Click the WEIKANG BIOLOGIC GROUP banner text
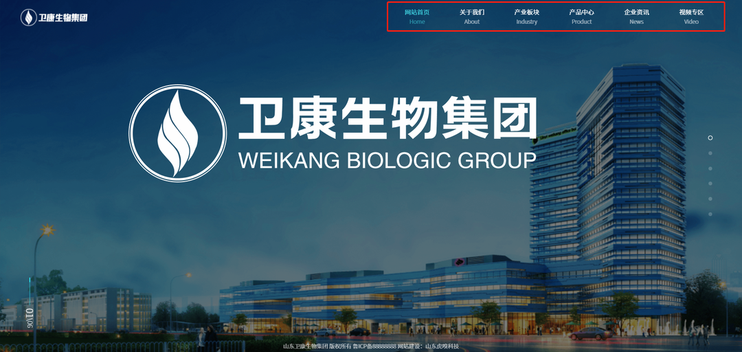The height and width of the screenshot is (352, 742). tap(387, 160)
